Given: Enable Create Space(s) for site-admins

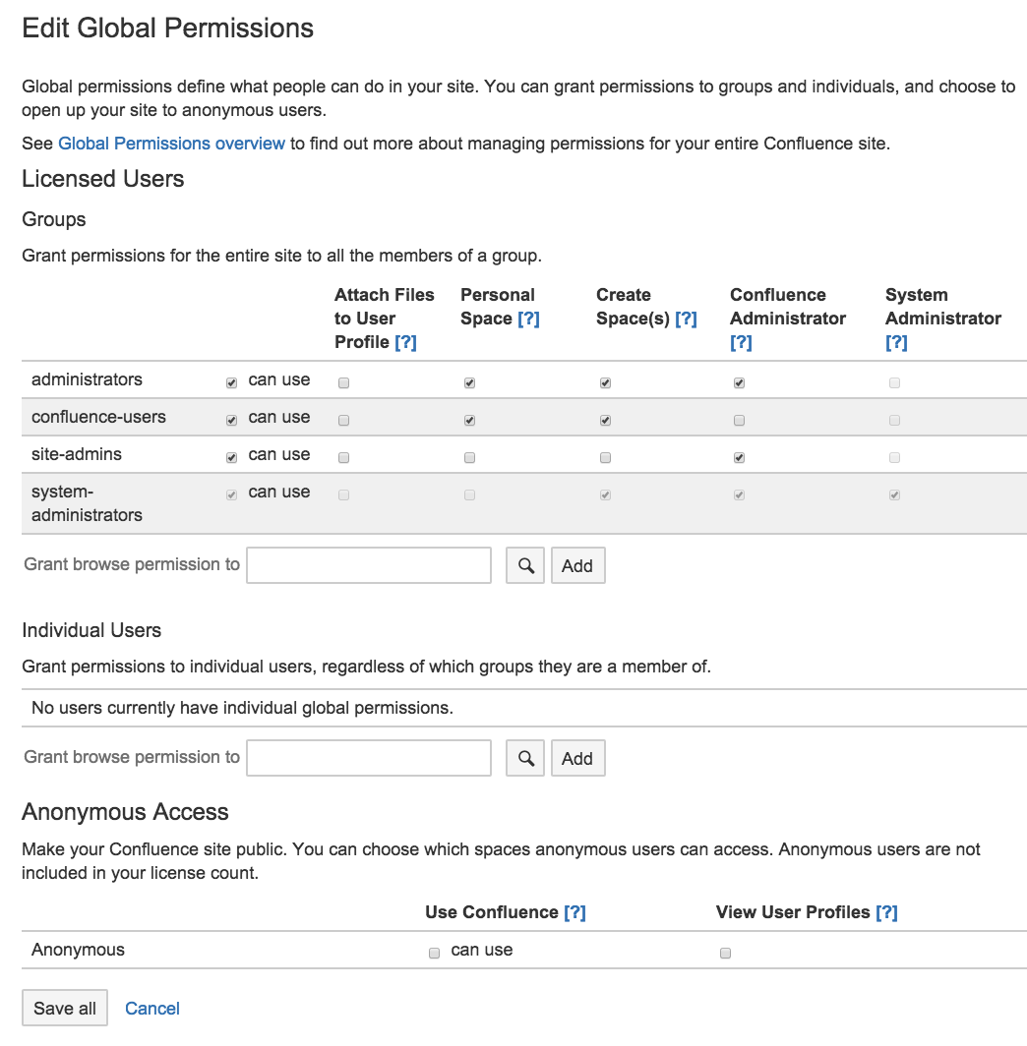Looking at the screenshot, I should [605, 458].
